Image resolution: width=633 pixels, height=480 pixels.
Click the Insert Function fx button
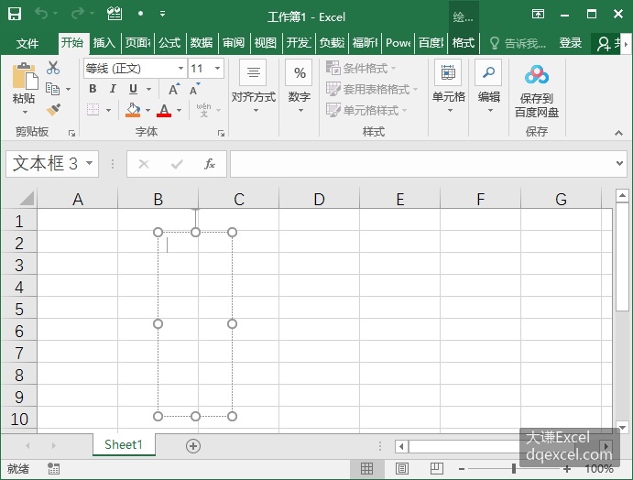pos(209,163)
